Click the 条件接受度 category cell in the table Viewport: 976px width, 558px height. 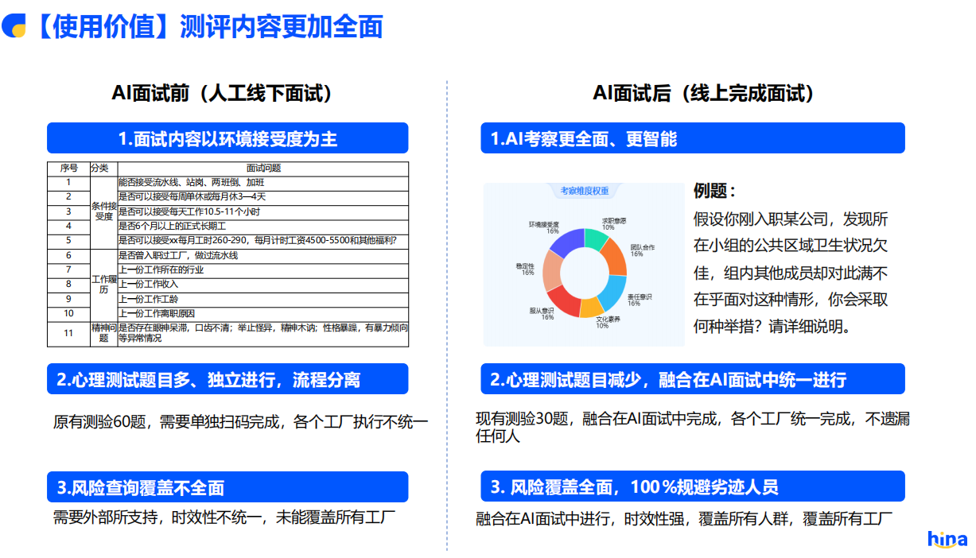[x=104, y=211]
